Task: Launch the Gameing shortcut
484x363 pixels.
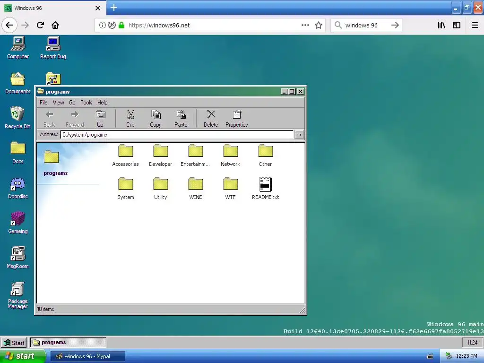Action: tap(17, 223)
